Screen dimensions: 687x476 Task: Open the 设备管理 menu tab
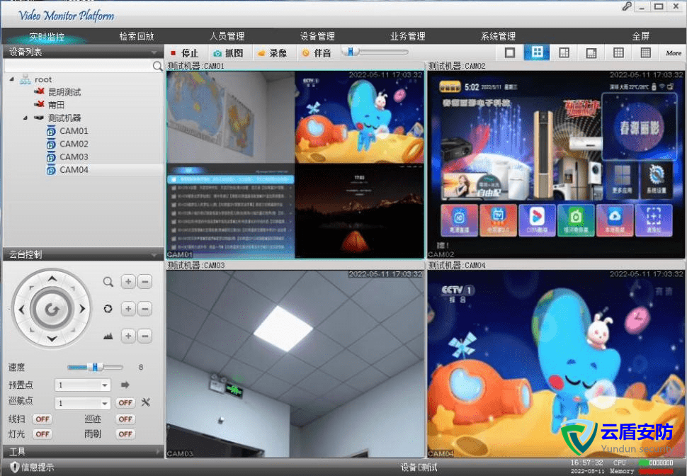pos(317,36)
